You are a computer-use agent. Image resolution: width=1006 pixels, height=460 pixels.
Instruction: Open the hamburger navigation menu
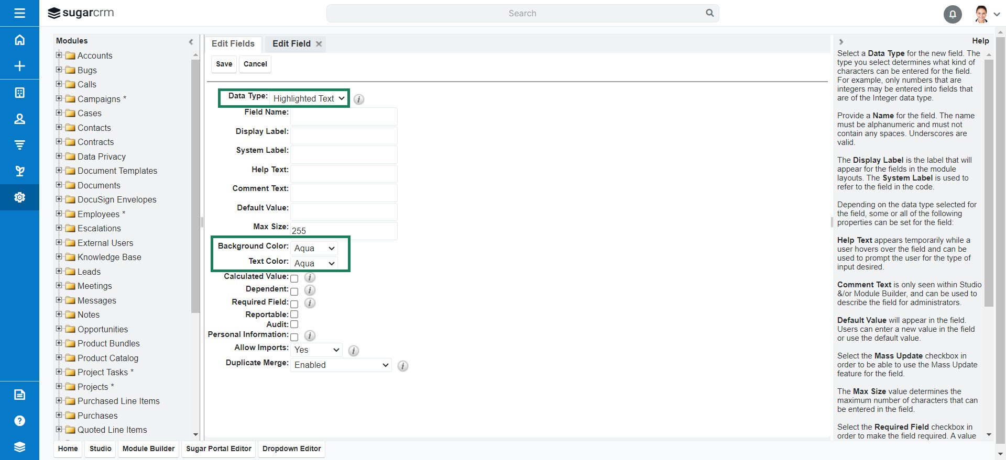point(19,13)
